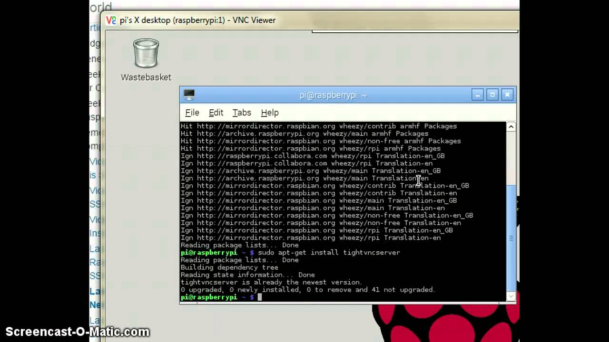This screenshot has width=609, height=342.
Task: Click 'pi@raspberrypi: ~' terminal title text
Action: (333, 95)
